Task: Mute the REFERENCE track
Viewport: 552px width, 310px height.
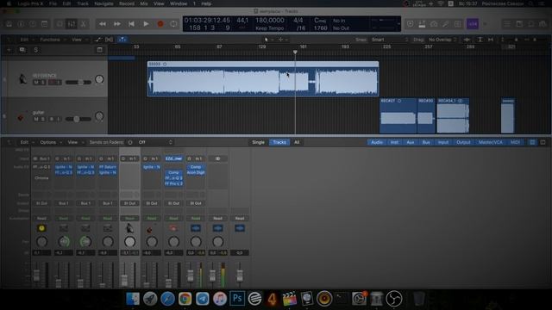Action: click(x=36, y=83)
